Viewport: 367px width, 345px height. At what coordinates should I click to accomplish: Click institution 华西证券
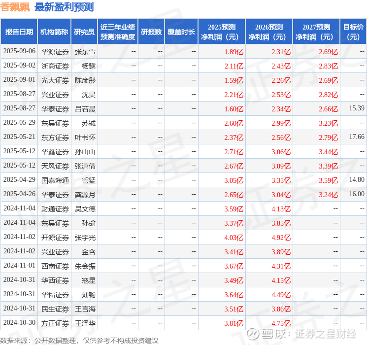click(x=55, y=280)
